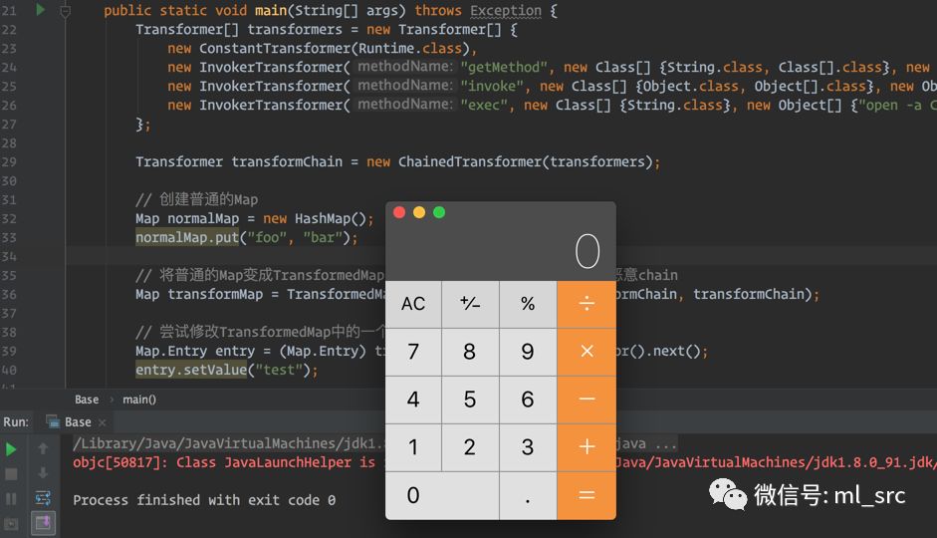
Task: Click the "invoke" string literal in code
Action: pyautogui.click(x=492, y=86)
